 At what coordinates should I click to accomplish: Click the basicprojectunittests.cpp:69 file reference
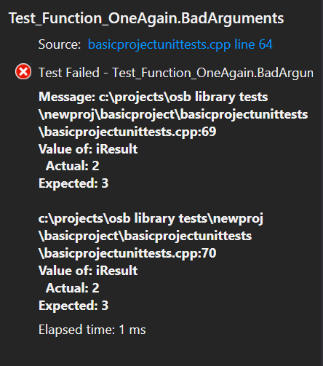pyautogui.click(x=127, y=132)
